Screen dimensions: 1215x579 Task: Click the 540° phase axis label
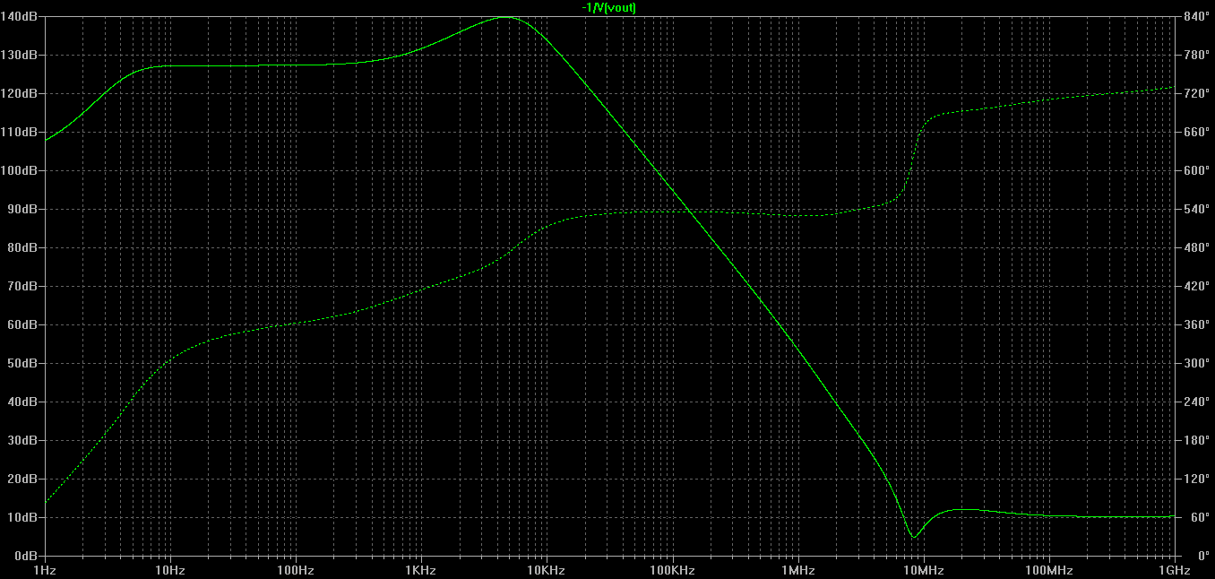(1196, 209)
